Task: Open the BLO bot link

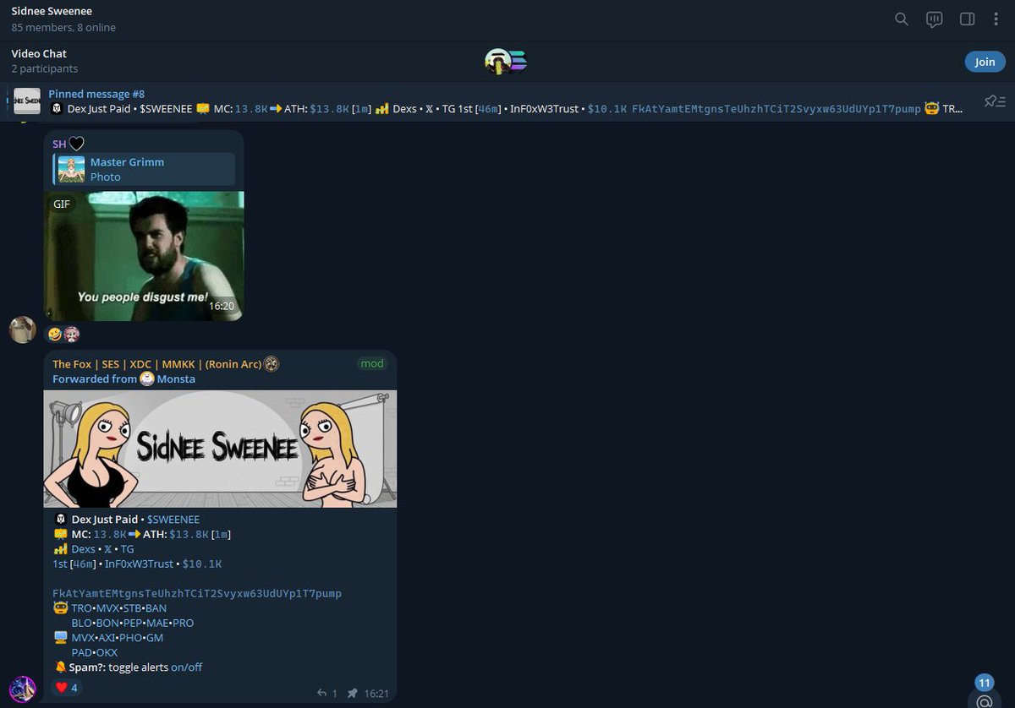Action: [82, 623]
